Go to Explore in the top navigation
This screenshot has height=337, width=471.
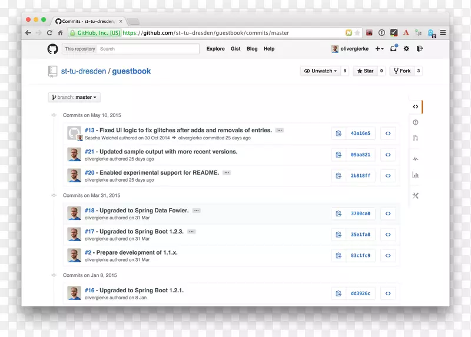[x=215, y=49]
